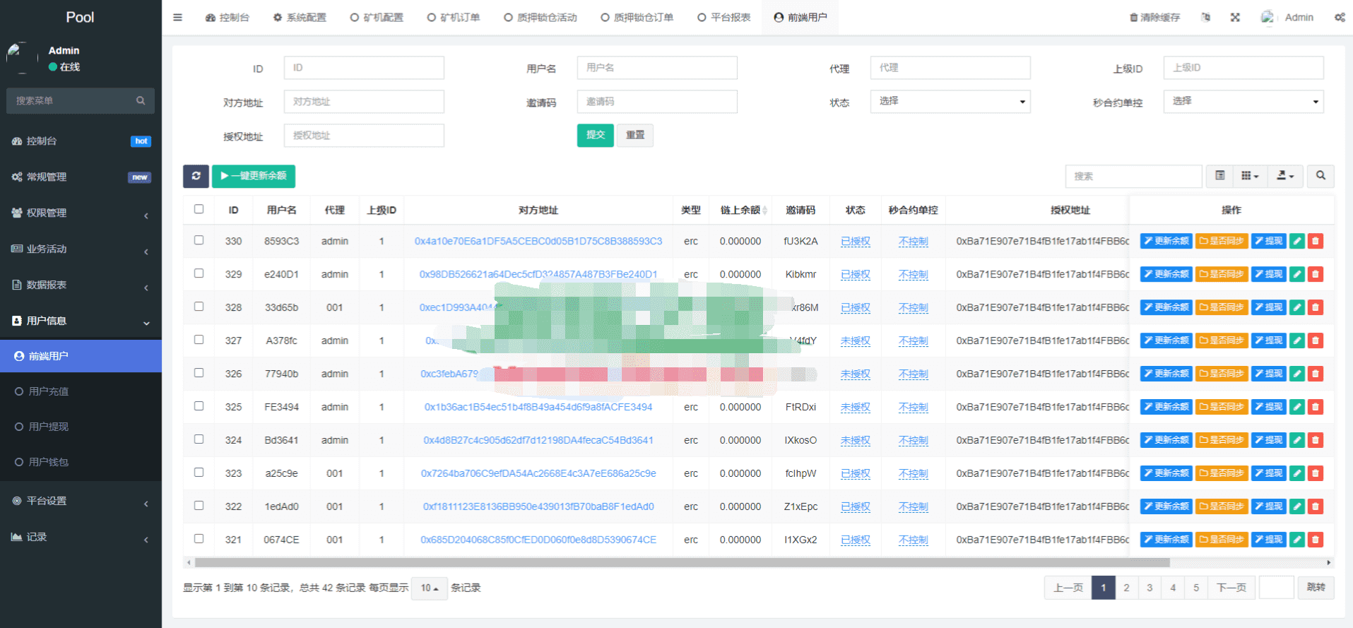Click the magnifier icon beside table search
Image resolution: width=1353 pixels, height=628 pixels.
pos(1320,176)
